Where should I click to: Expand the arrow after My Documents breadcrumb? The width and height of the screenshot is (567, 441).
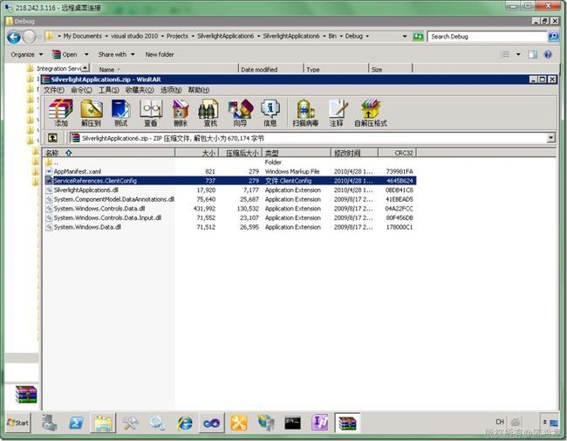tap(106, 36)
